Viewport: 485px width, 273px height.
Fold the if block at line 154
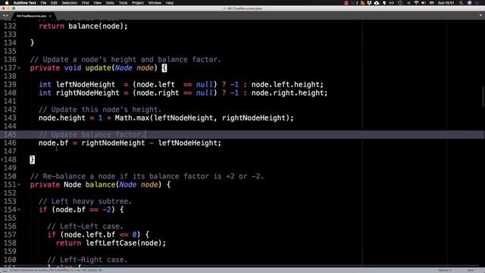click(19, 210)
